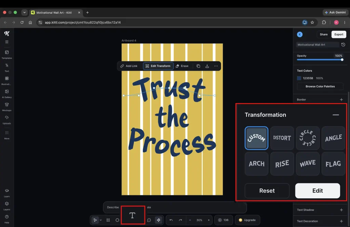Click the Opacity slider track
This screenshot has height=227, width=350.
(320, 60)
